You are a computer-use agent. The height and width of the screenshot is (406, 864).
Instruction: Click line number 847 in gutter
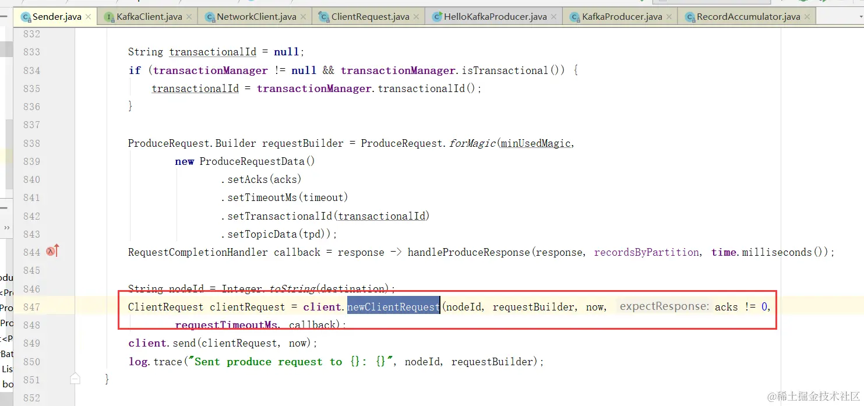click(31, 307)
